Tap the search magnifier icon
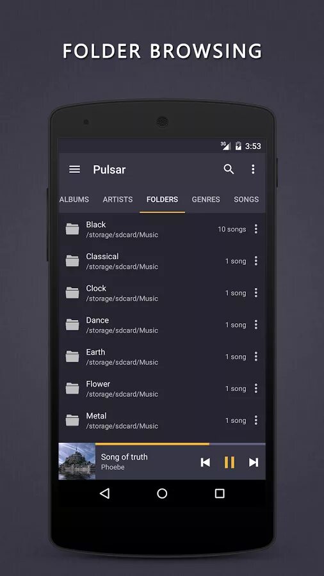The image size is (324, 576). tap(229, 169)
